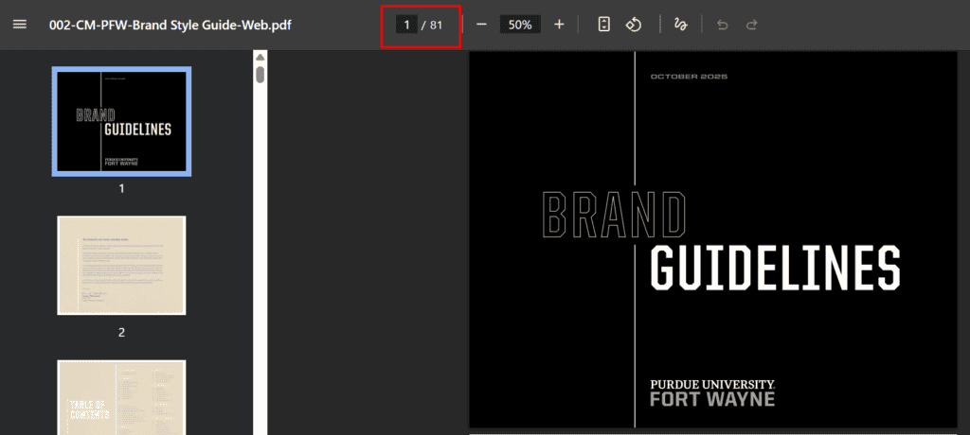Select page 1 Brand Guidelines thumbnail

coord(121,121)
